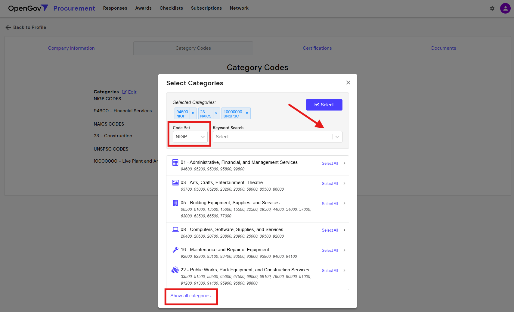The image size is (514, 312).
Task: Open the user profile avatar
Action: pos(505,8)
